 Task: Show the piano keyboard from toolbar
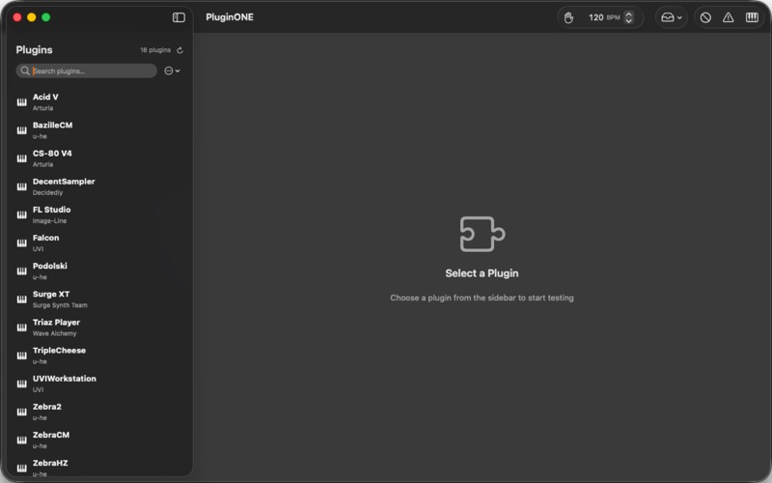[752, 17]
